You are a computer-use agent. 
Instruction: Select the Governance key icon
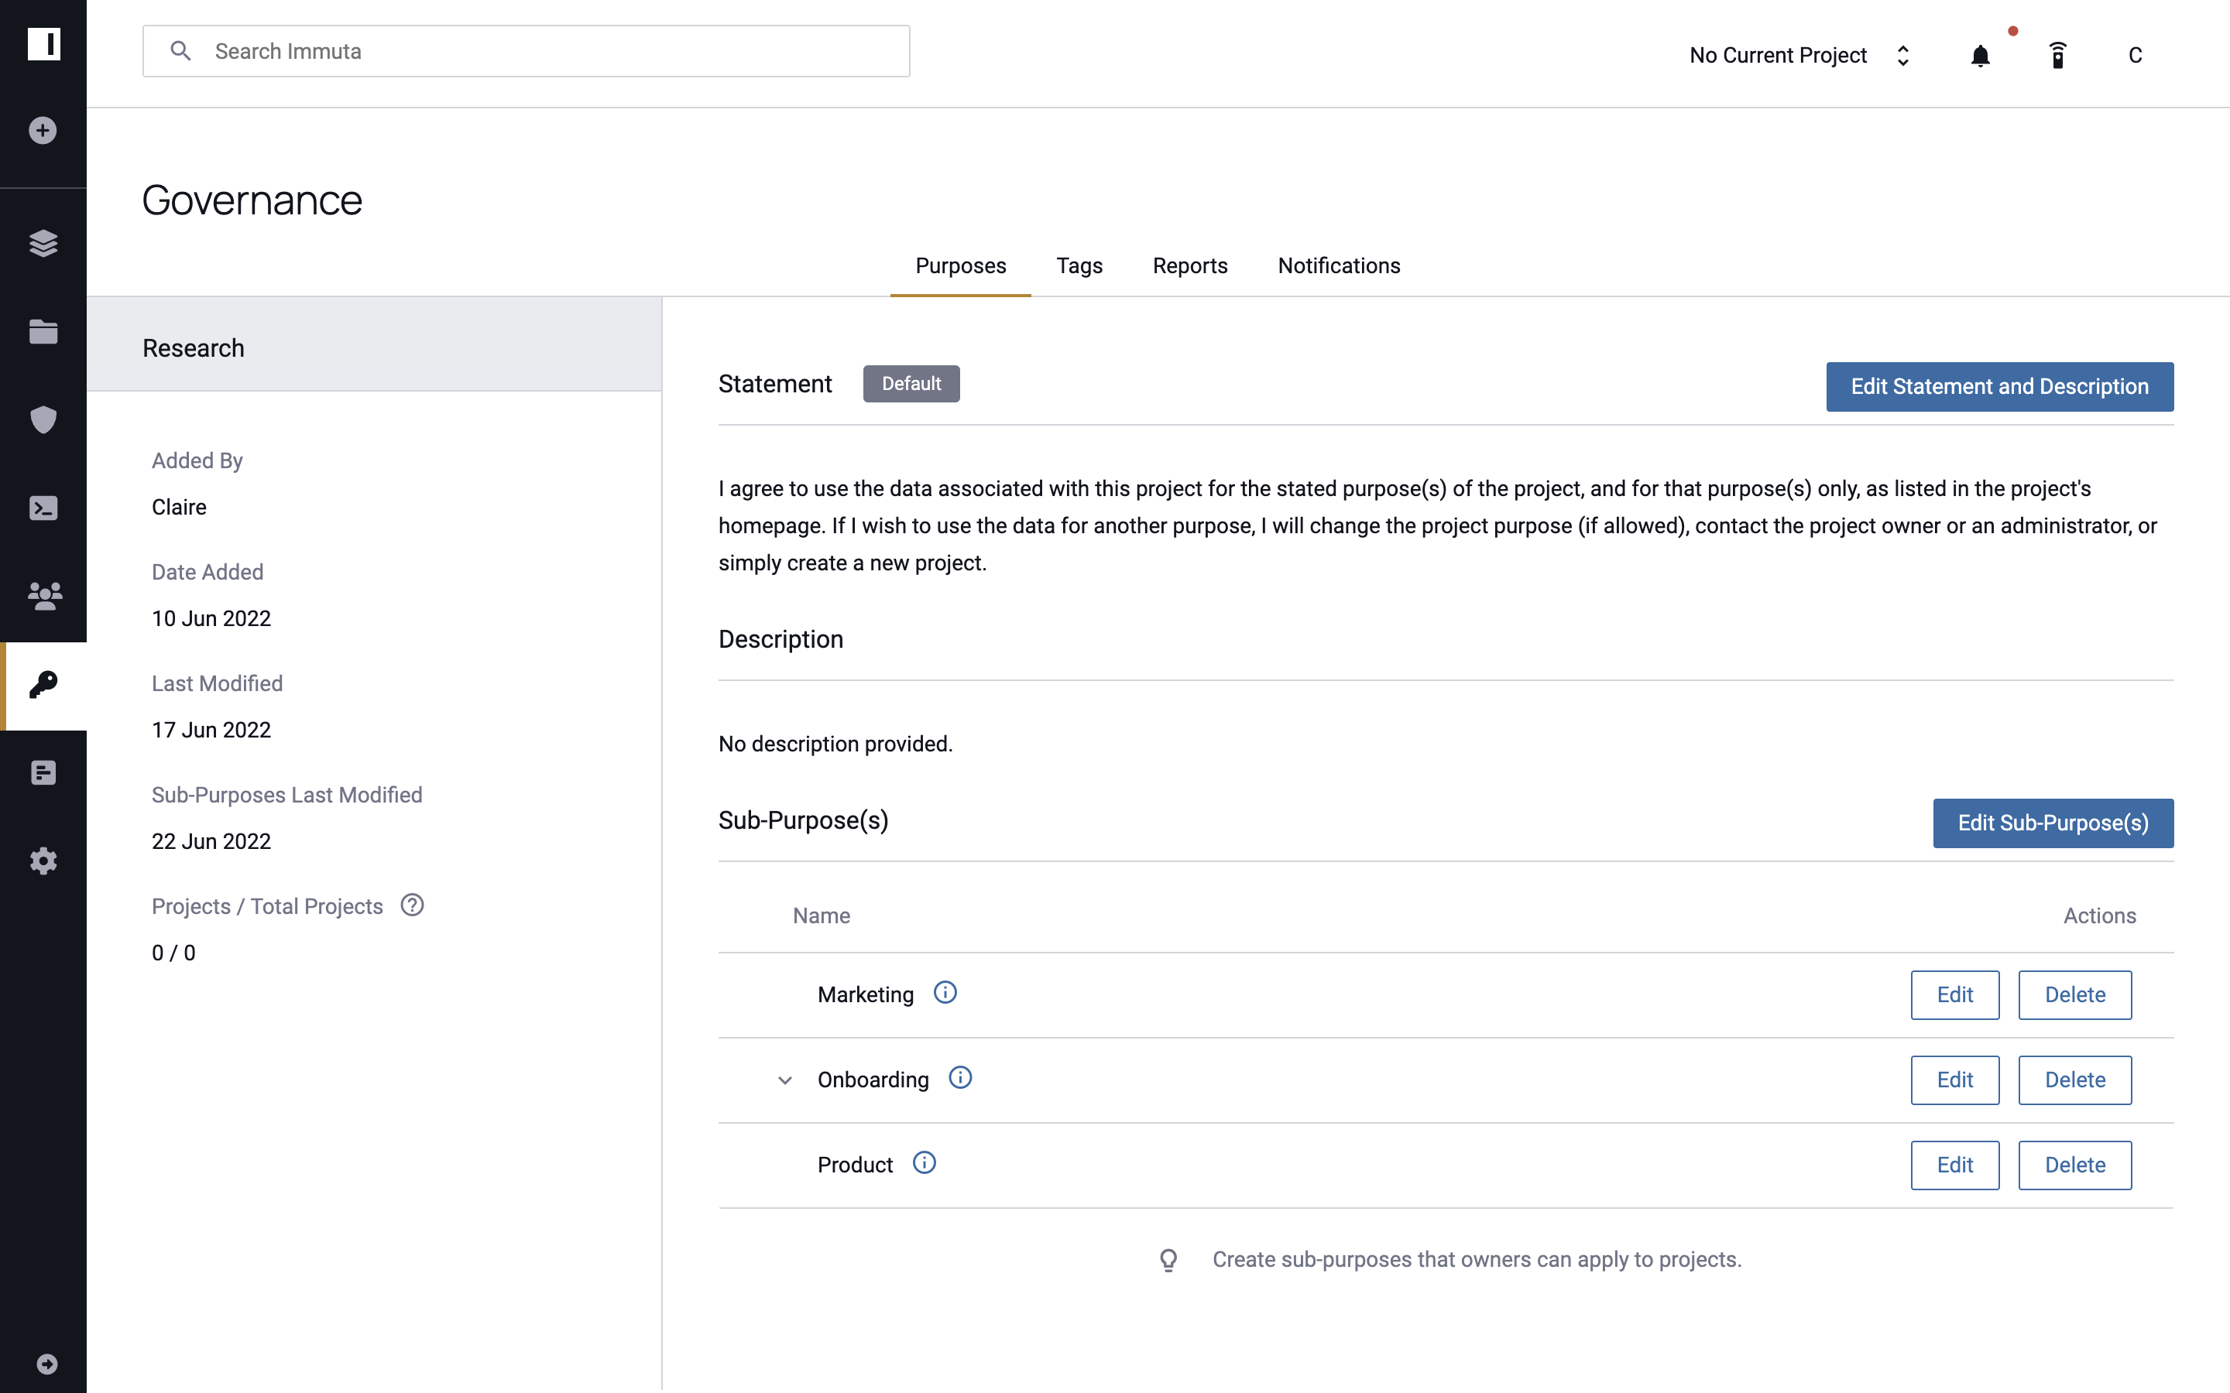43,685
